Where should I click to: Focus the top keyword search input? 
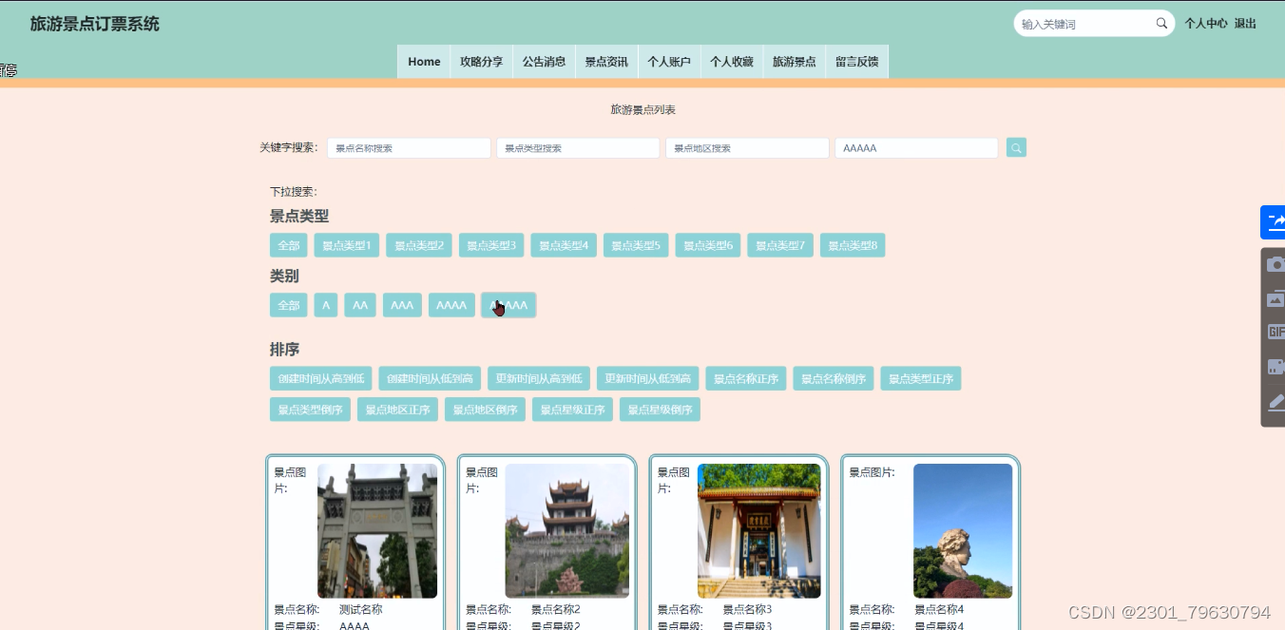[1085, 24]
